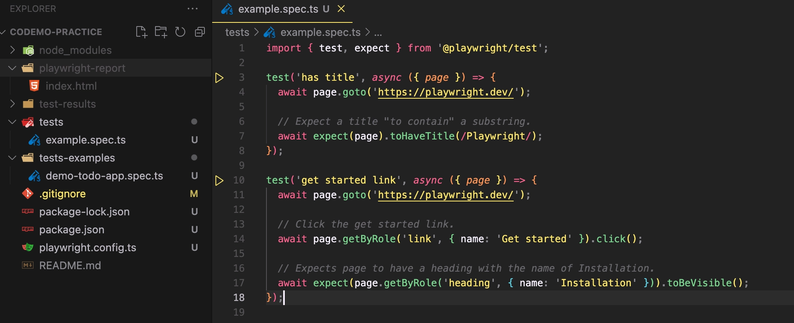Image resolution: width=794 pixels, height=323 pixels.
Task: Click the New File icon in Explorer
Action: coord(141,32)
